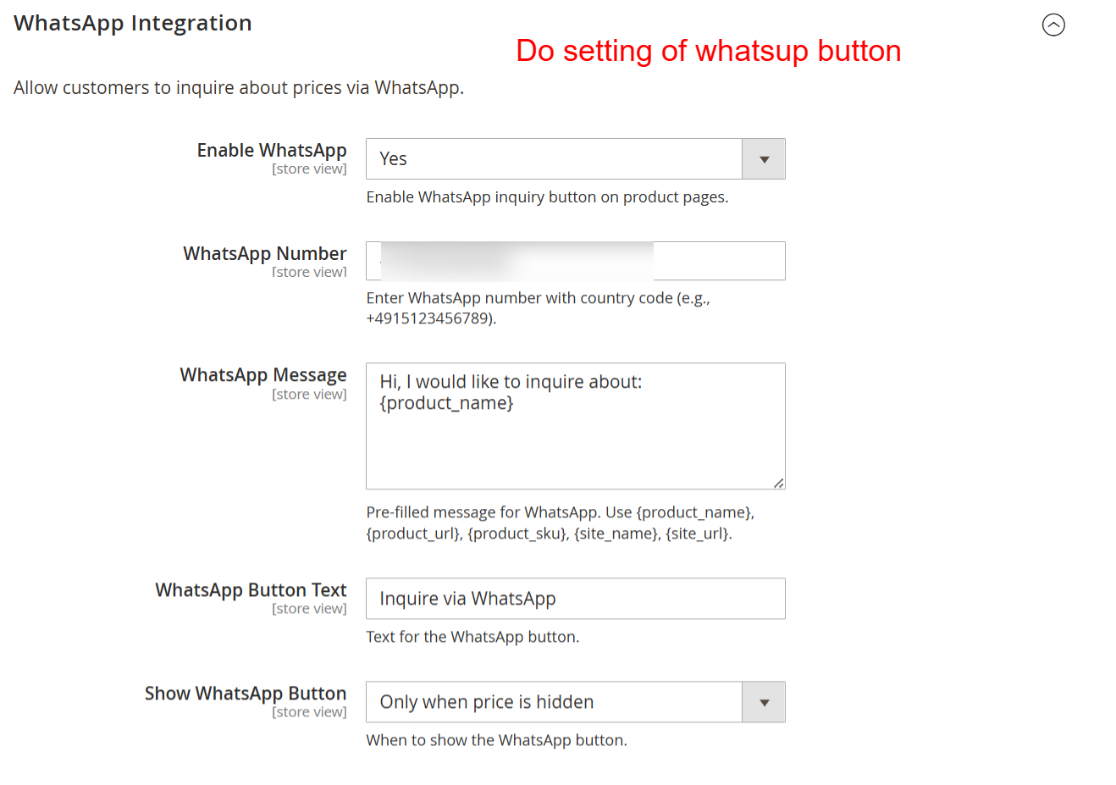Screen dimensions: 1116x785
Task: Open the Enable WhatsApp dropdown showing Yes
Action: pyautogui.click(x=554, y=159)
